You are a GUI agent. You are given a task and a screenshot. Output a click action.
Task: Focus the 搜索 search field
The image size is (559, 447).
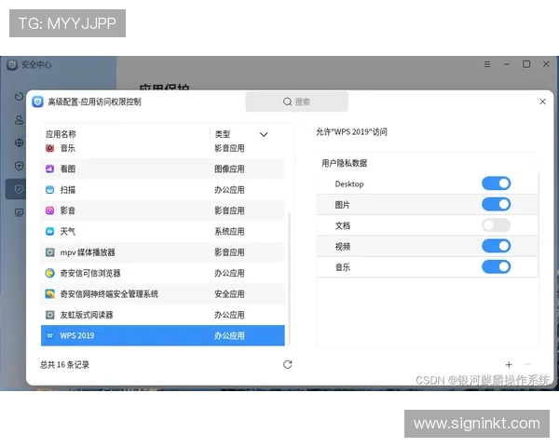[296, 102]
